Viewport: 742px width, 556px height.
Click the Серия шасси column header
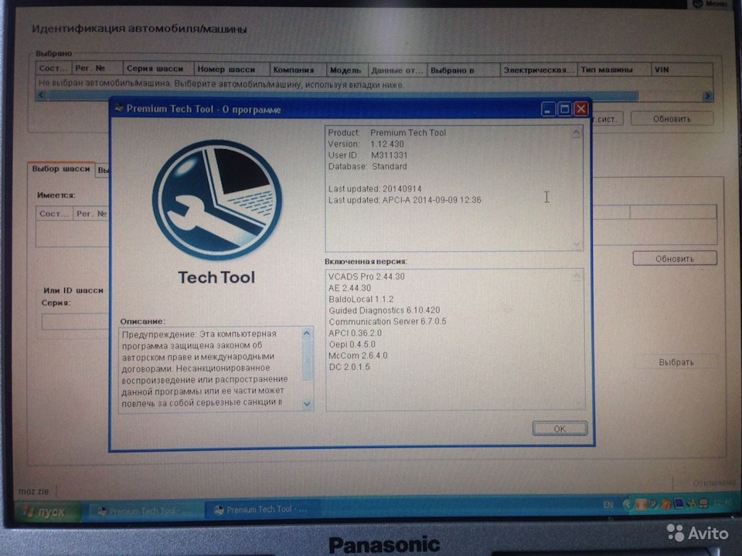tap(158, 69)
